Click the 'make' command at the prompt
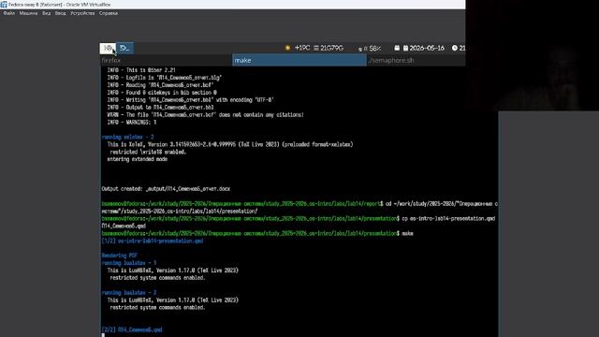 click(x=408, y=233)
